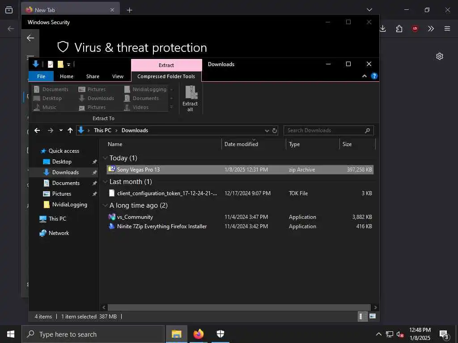The image size is (458, 343).
Task: Go up one folder level arrow
Action: click(x=70, y=130)
